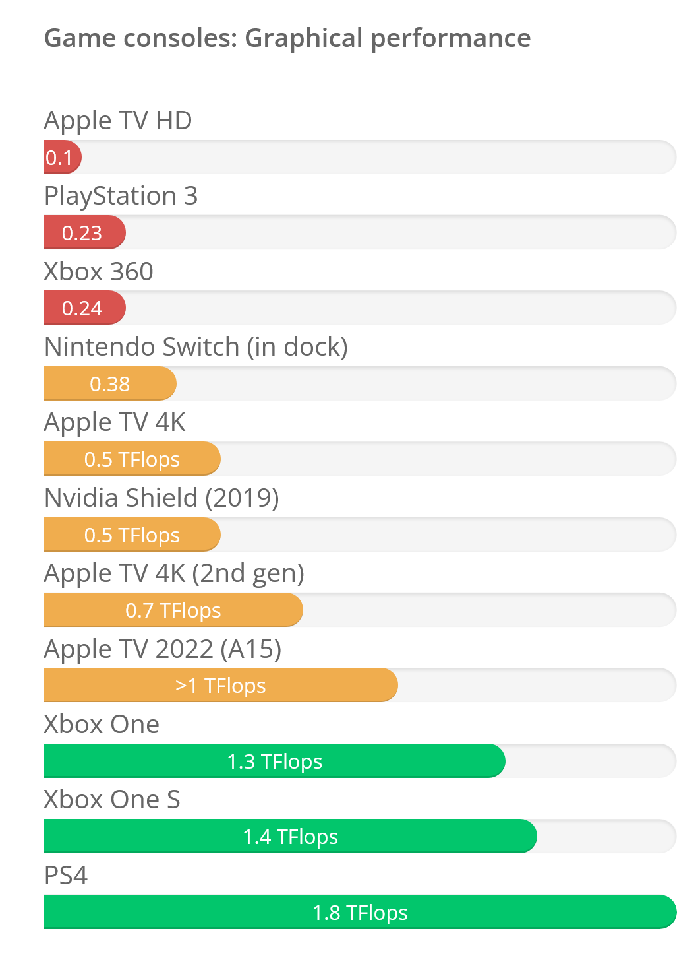Select the Xbox 360 label text
Image resolution: width=700 pixels, height=972 pixels.
click(98, 271)
